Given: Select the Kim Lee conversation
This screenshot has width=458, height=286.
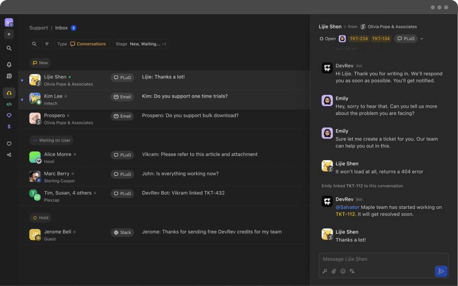Looking at the screenshot, I should 164,100.
